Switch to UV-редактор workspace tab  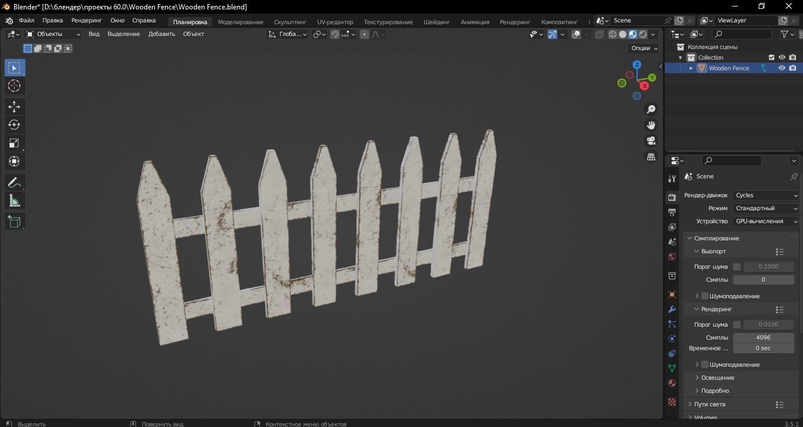click(x=335, y=22)
